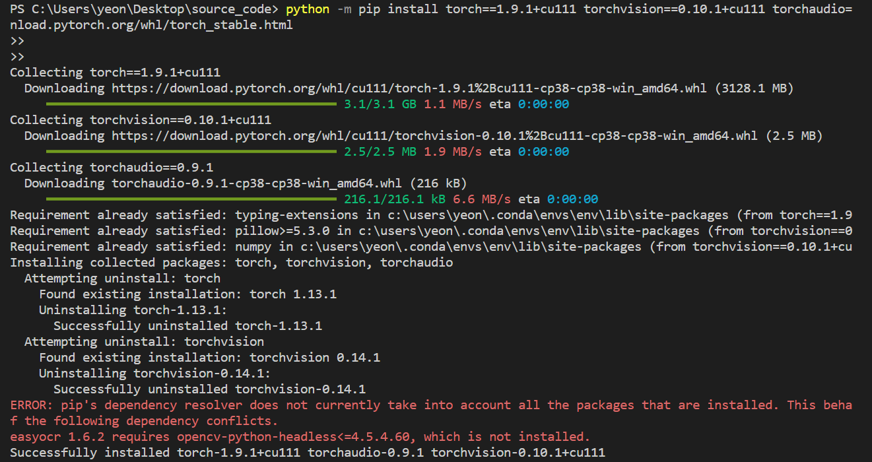Click 'Successfully uninstalled torchvision-0.14.1' line
872x462 pixels.
pos(209,389)
